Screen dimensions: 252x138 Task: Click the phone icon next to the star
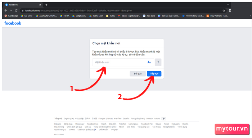(x=230, y=10)
